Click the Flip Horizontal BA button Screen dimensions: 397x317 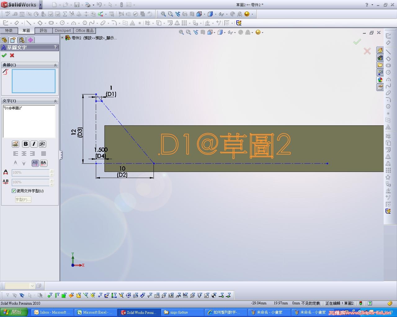pos(43,163)
